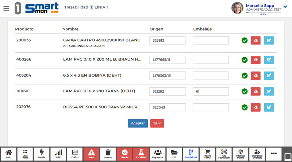
Task: Toggle green check for product 202076
Action: 245,107
